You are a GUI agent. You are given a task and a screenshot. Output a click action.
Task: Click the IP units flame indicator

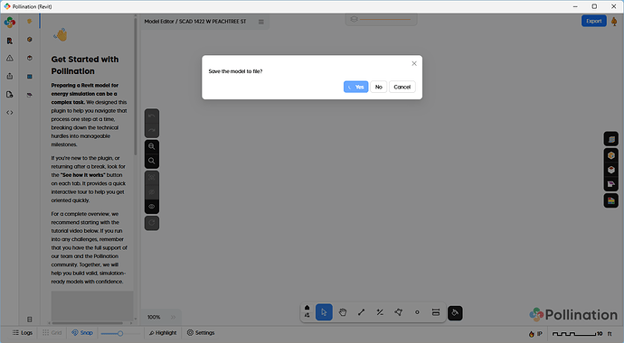coord(535,334)
